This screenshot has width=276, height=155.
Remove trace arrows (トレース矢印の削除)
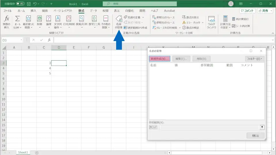165,28
